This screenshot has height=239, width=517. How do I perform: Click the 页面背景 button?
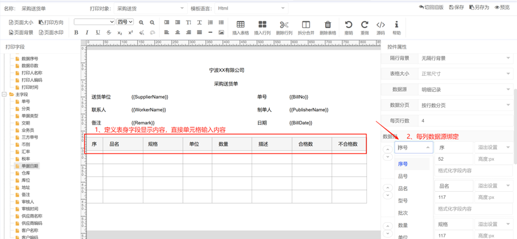pos(21,32)
